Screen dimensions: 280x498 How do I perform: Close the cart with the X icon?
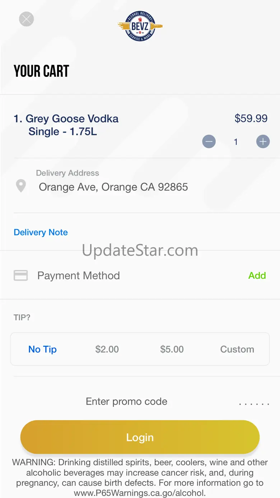click(26, 19)
